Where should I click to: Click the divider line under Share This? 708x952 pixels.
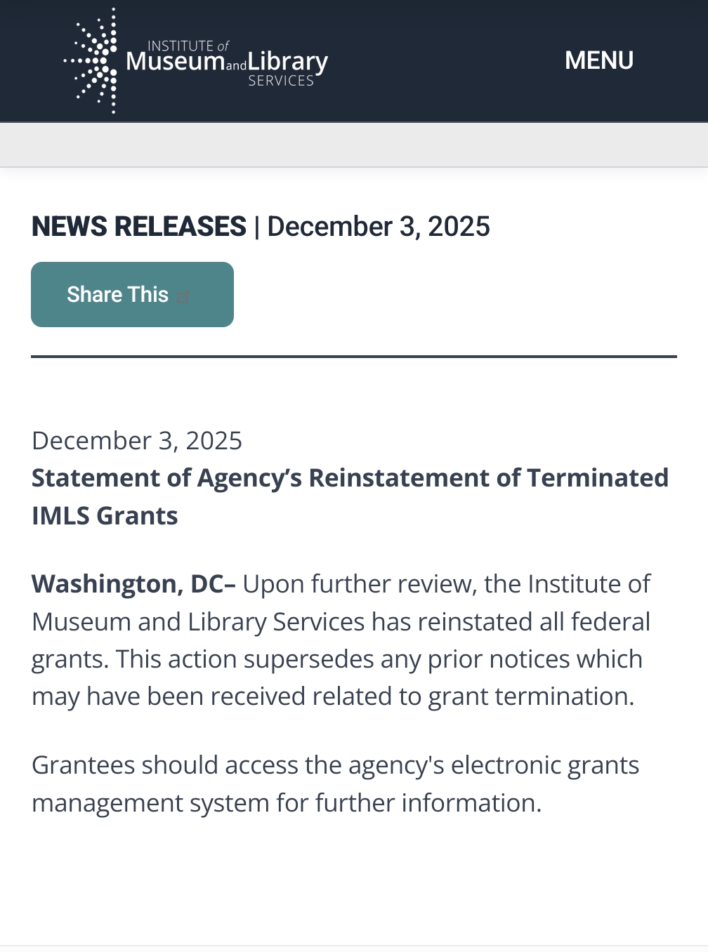pos(354,357)
